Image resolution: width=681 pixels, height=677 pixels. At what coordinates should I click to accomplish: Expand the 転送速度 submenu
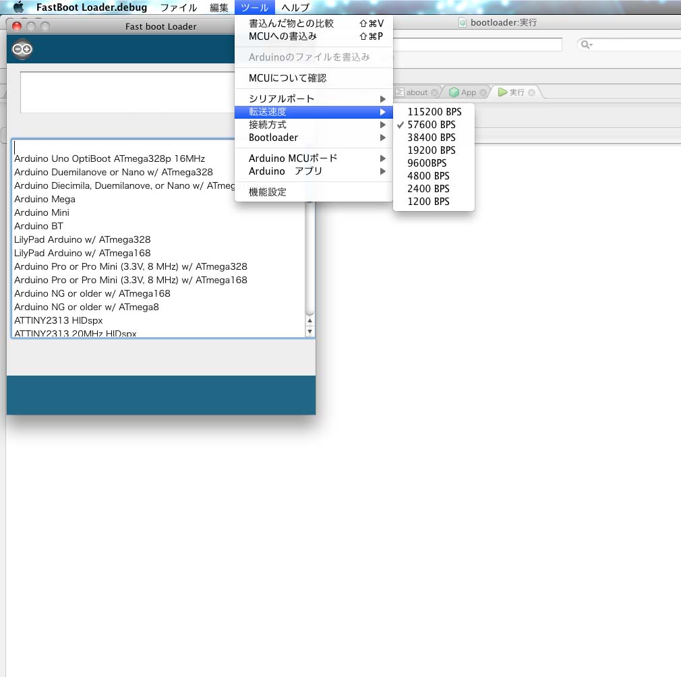(314, 112)
